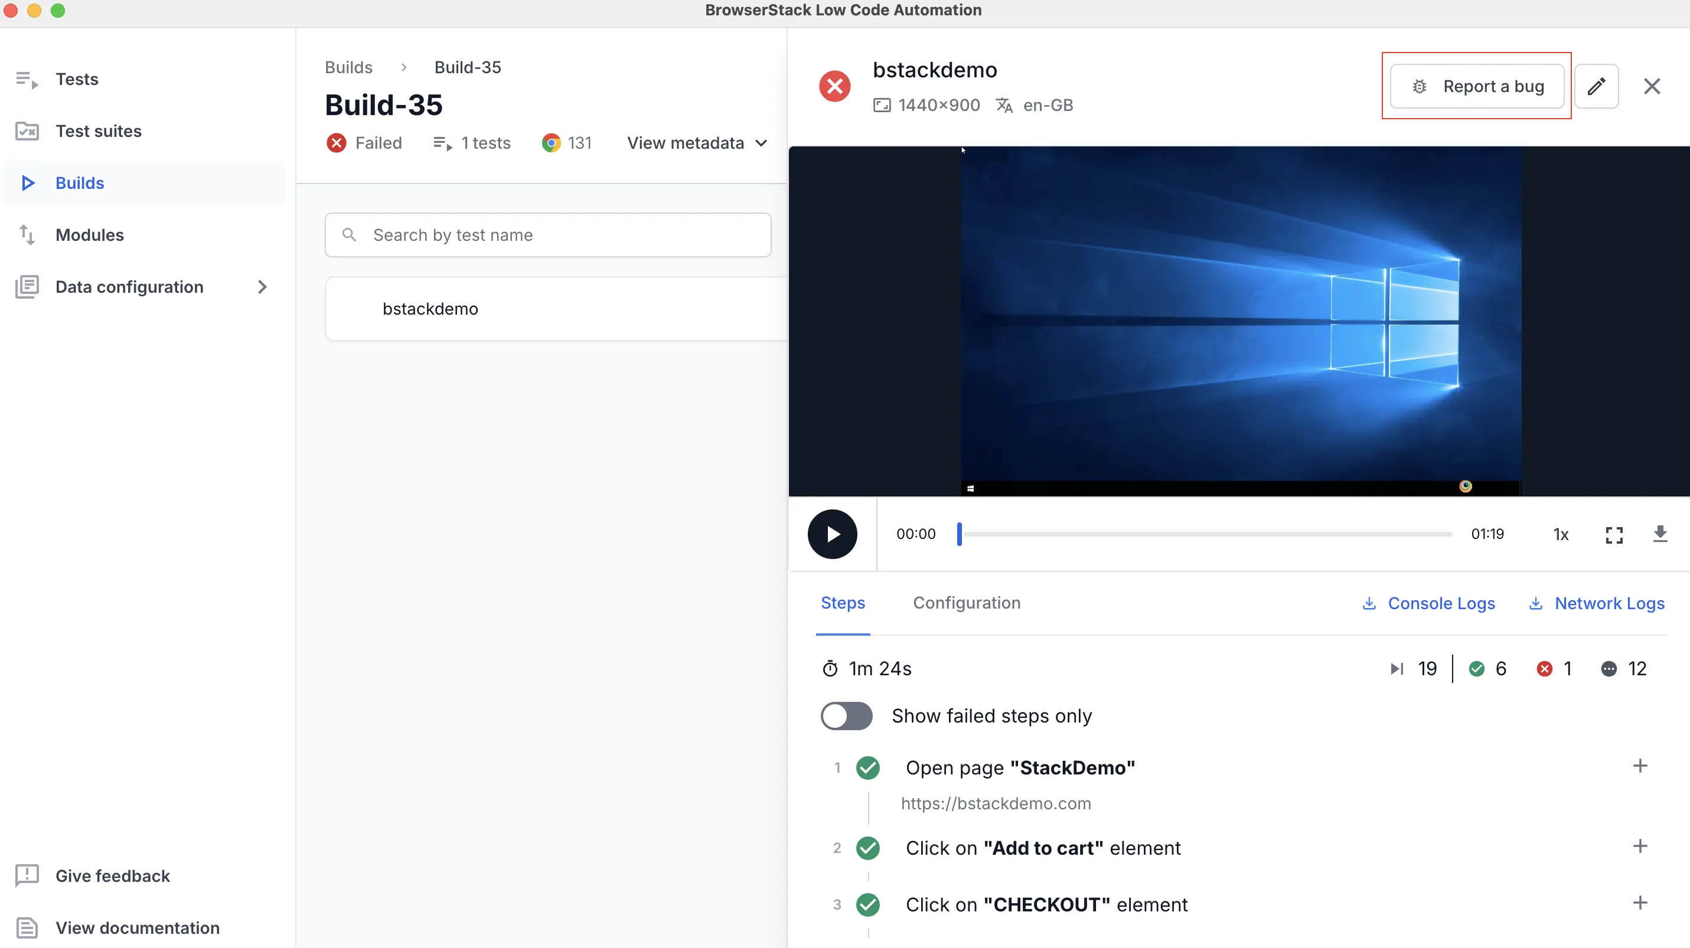1690x948 pixels.
Task: Expand View metadata dropdown
Action: click(x=697, y=143)
